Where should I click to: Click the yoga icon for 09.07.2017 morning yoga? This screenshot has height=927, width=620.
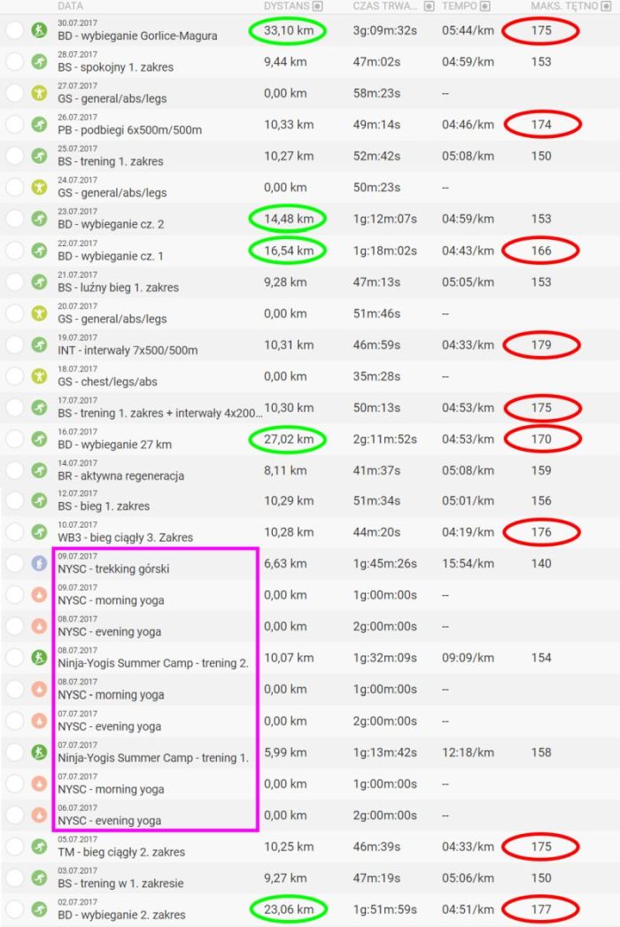39,595
